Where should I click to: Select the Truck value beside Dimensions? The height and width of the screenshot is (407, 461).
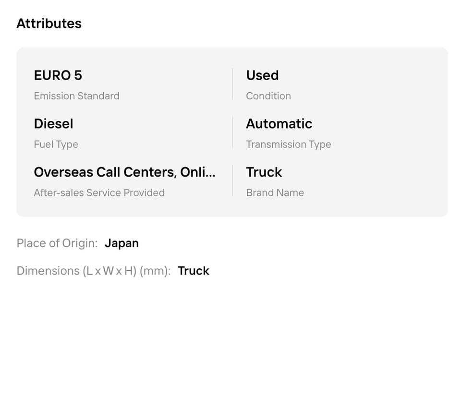click(194, 271)
